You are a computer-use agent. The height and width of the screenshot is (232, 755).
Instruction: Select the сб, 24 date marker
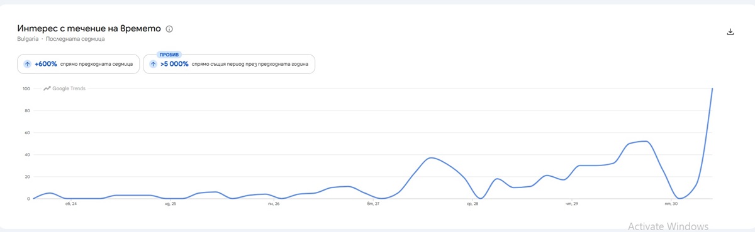point(70,204)
